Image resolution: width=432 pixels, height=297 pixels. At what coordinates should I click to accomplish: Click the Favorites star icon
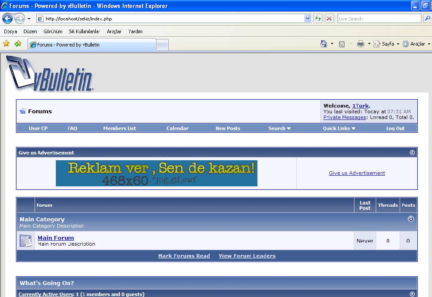(6, 44)
